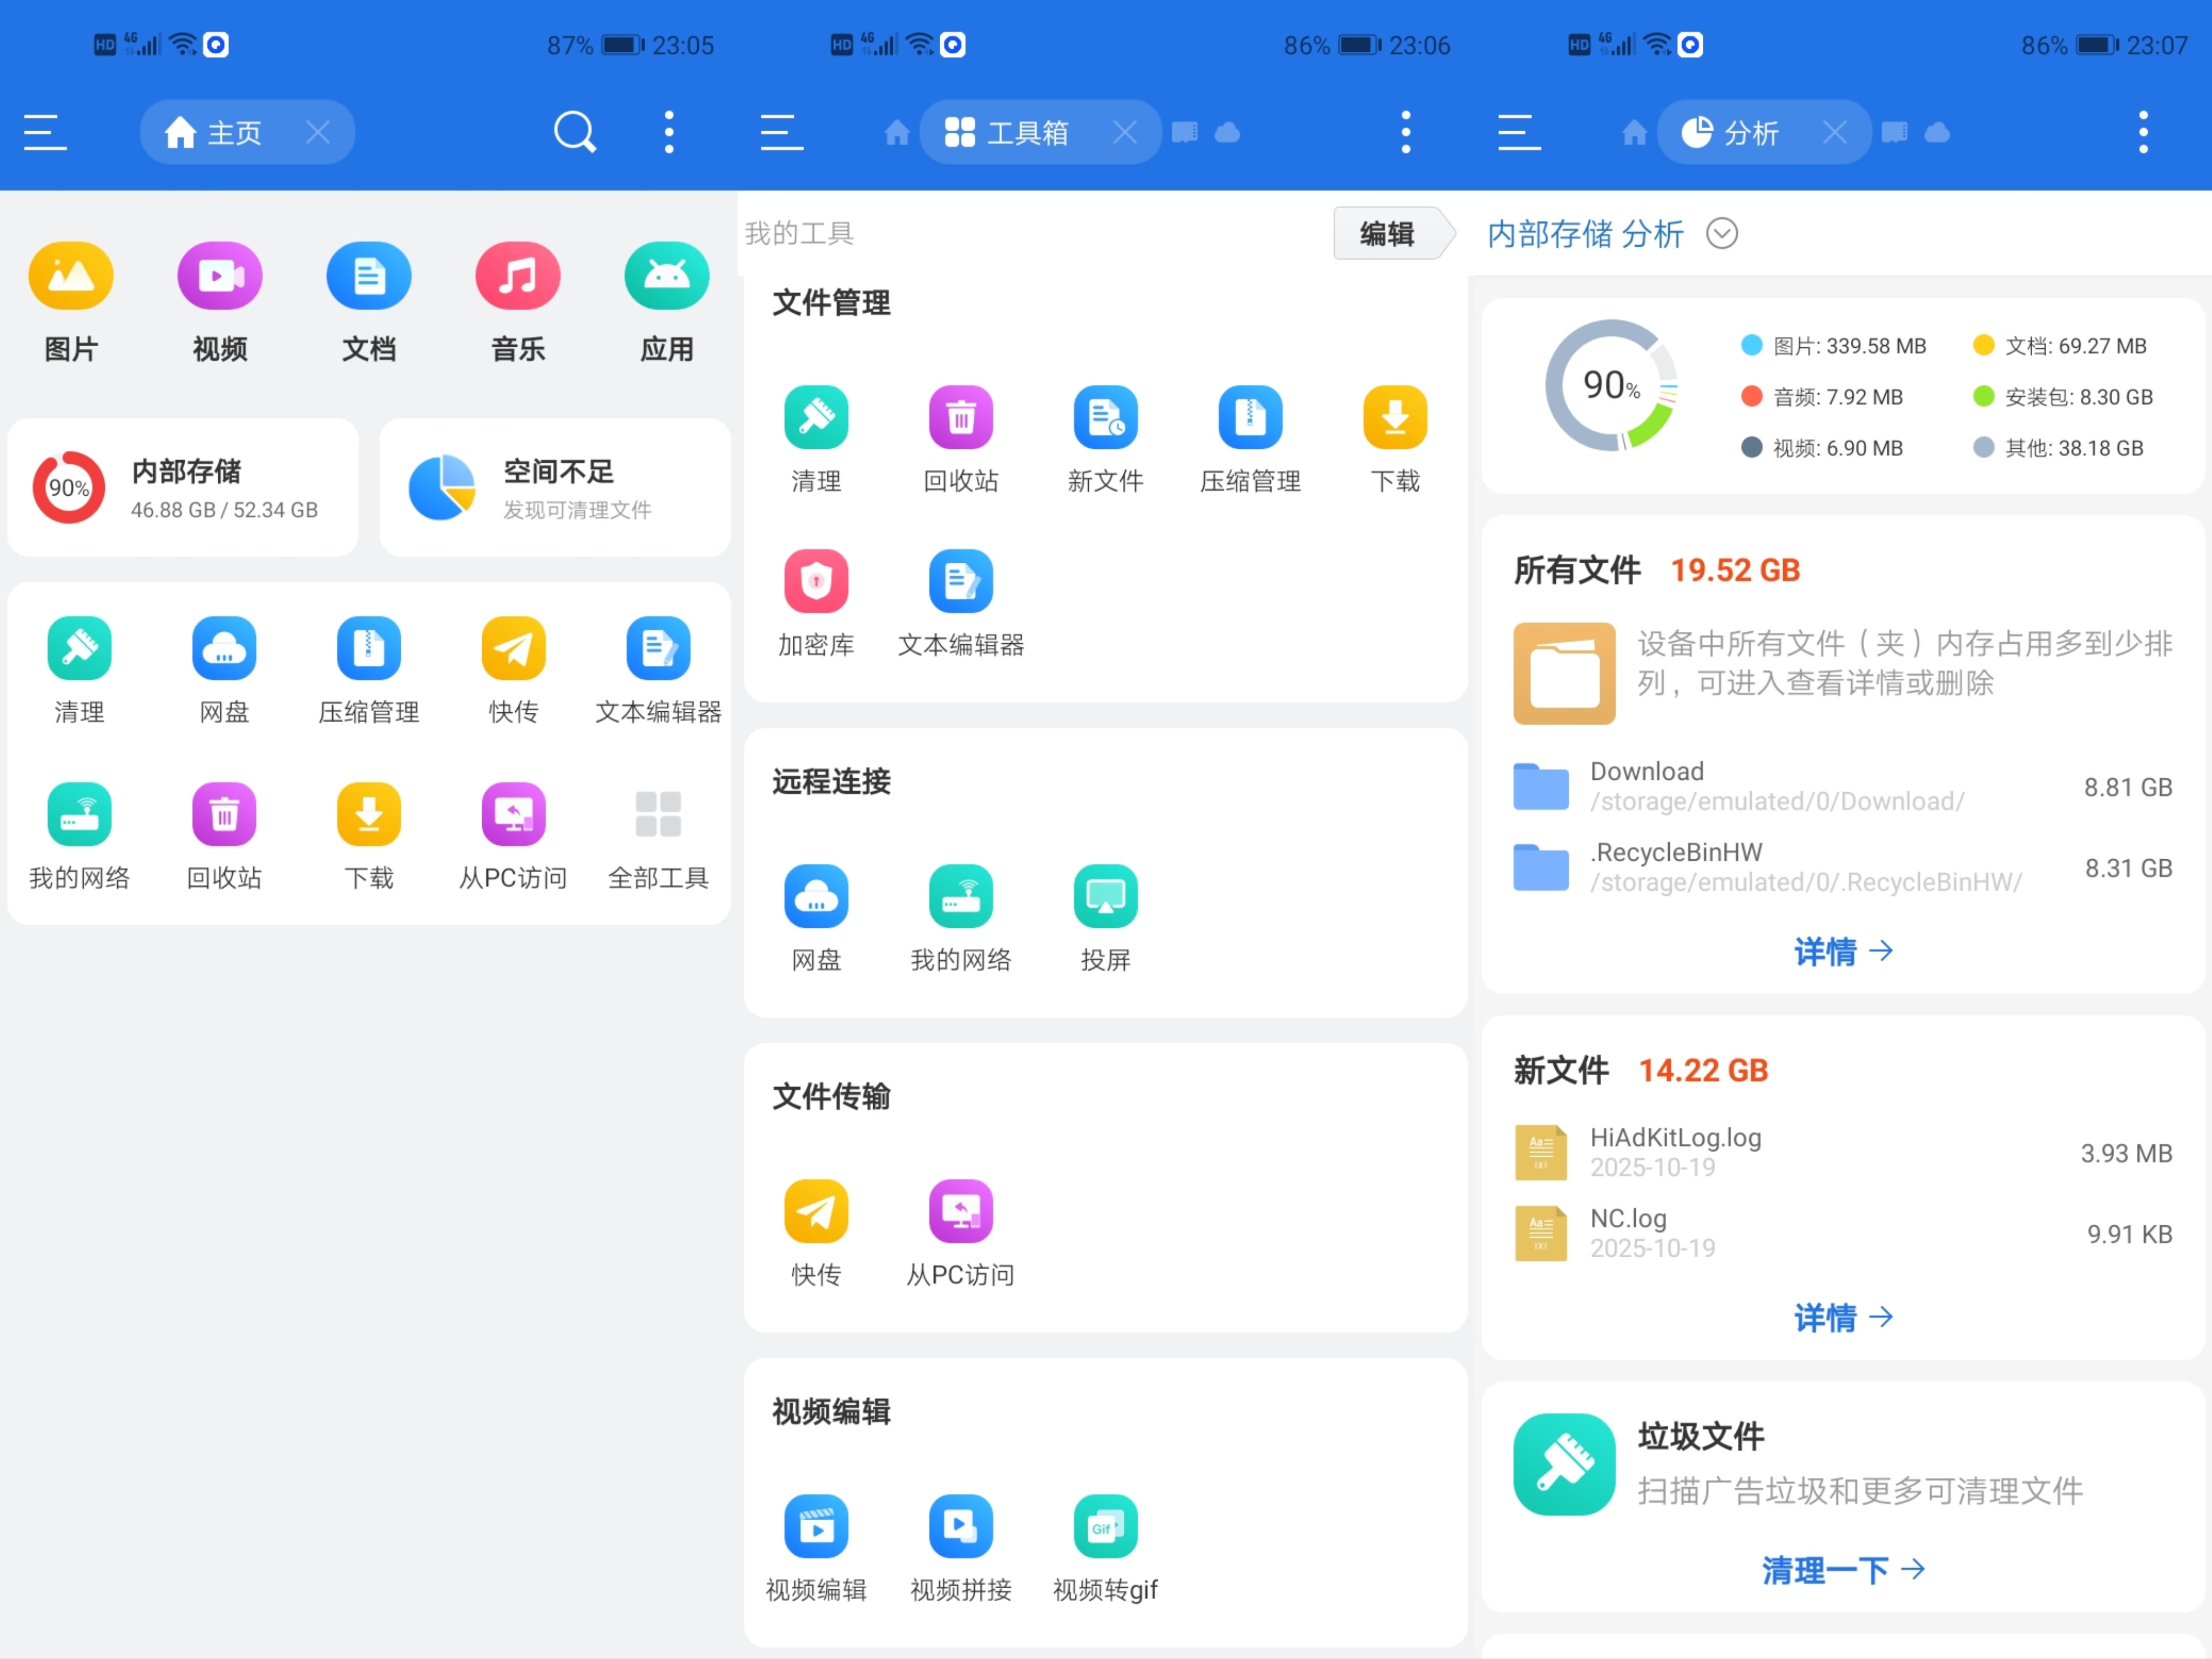Screen dimensions: 2212x1659
Task: Expand the 内部存储 分析 dropdown arrow
Action: pos(1722,234)
